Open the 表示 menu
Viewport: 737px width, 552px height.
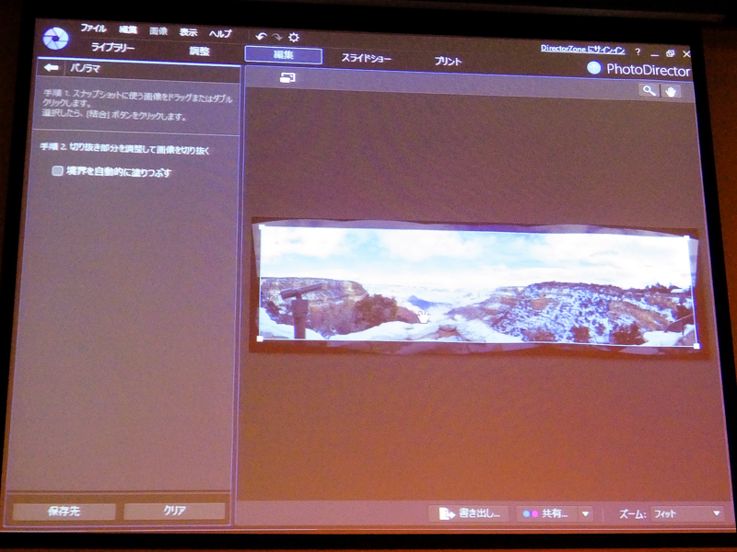pyautogui.click(x=189, y=32)
